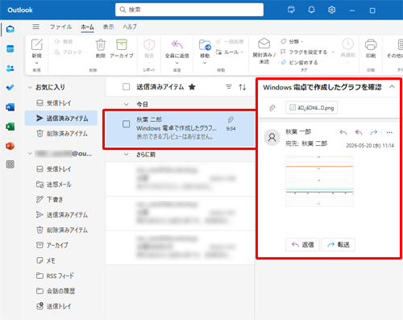Open the settings gear icon
The width and height of the screenshot is (403, 320).
coord(332,10)
